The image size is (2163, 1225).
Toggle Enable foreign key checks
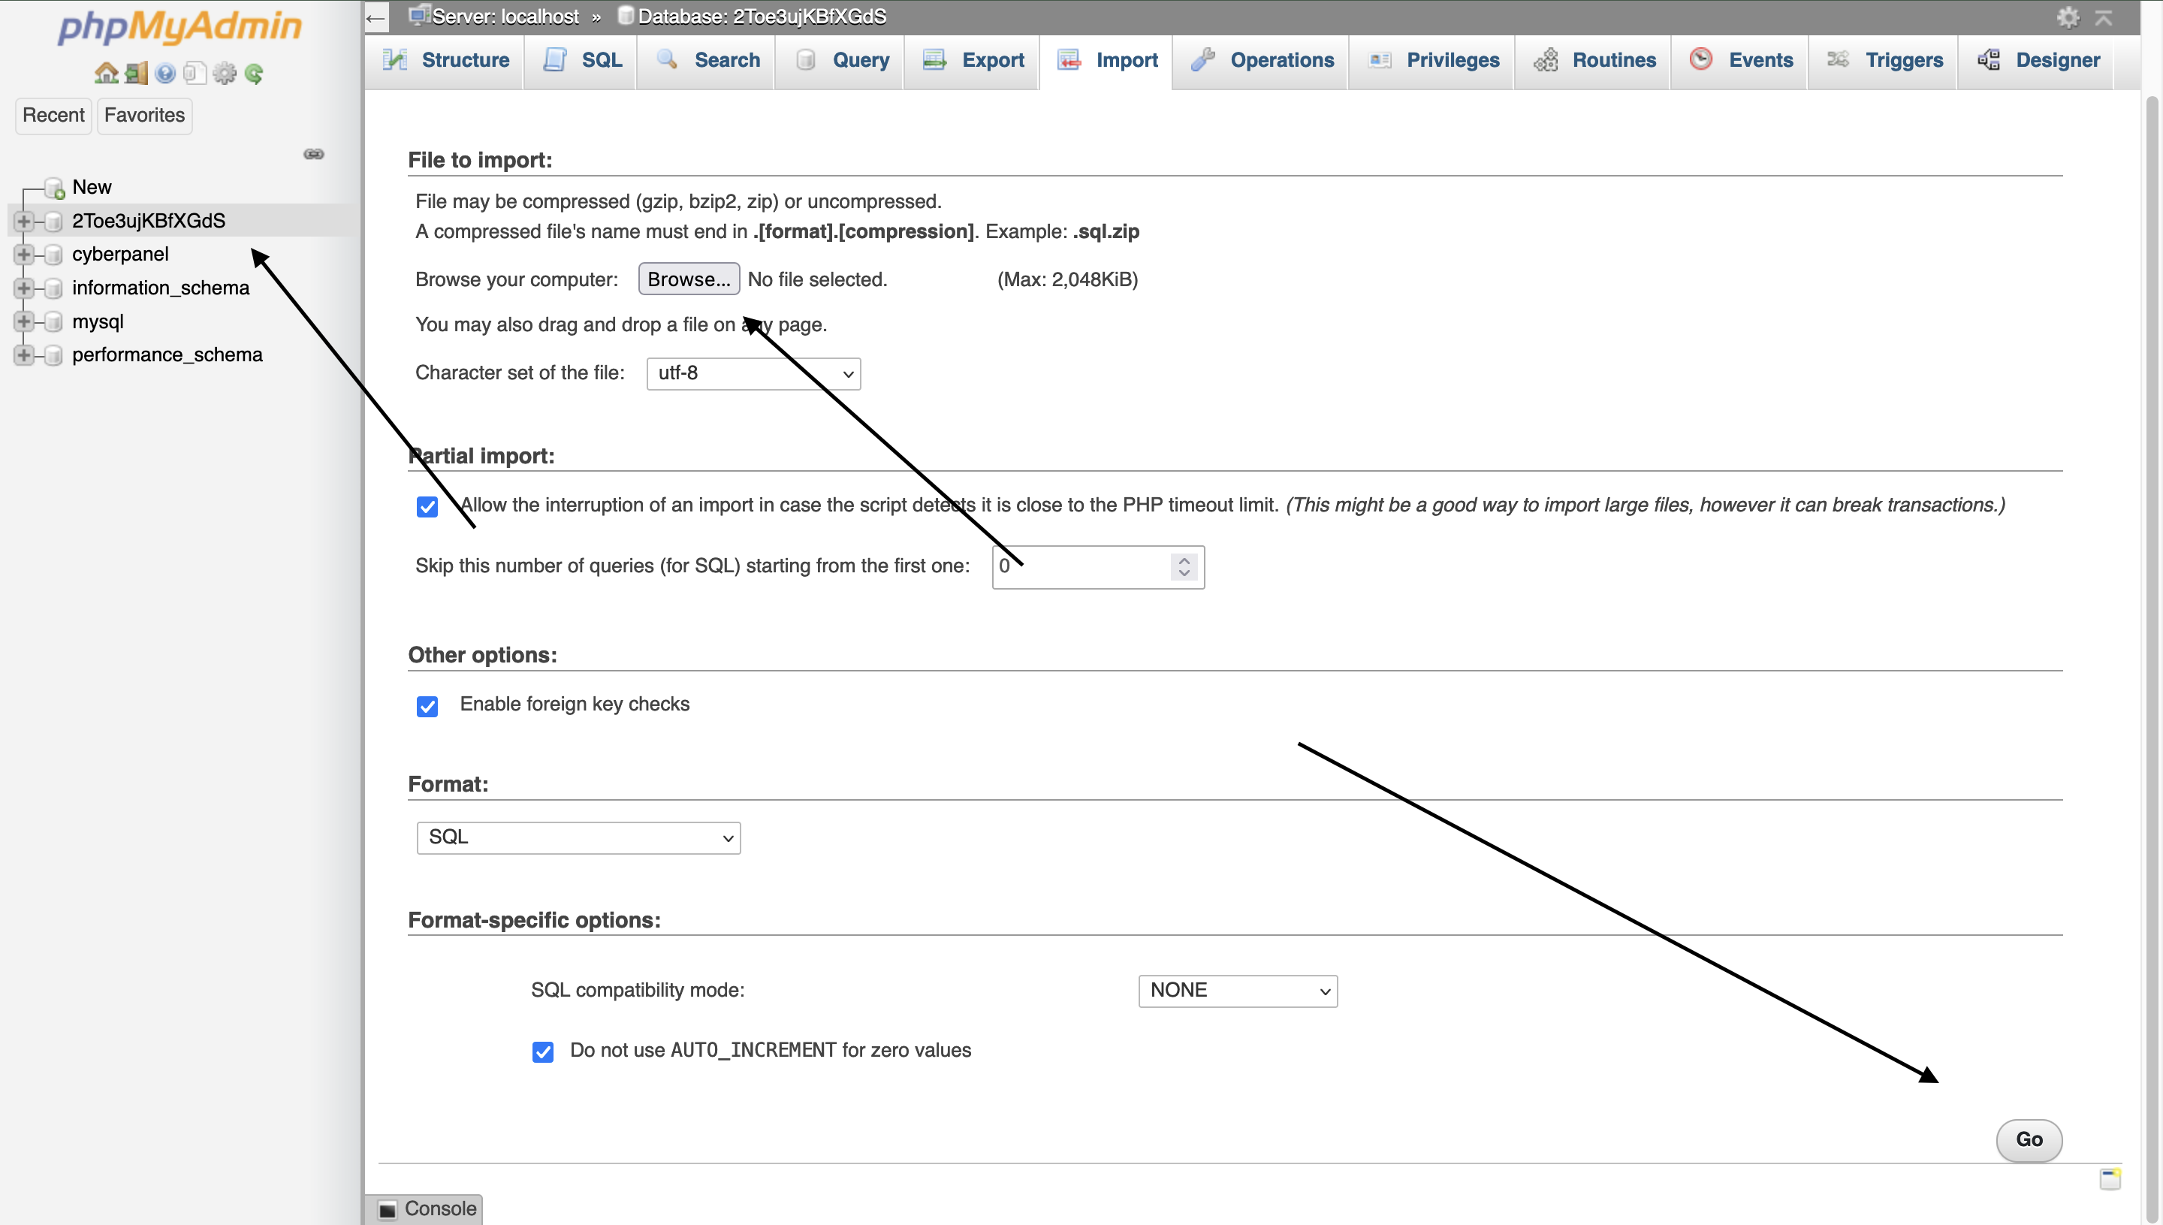(x=427, y=704)
